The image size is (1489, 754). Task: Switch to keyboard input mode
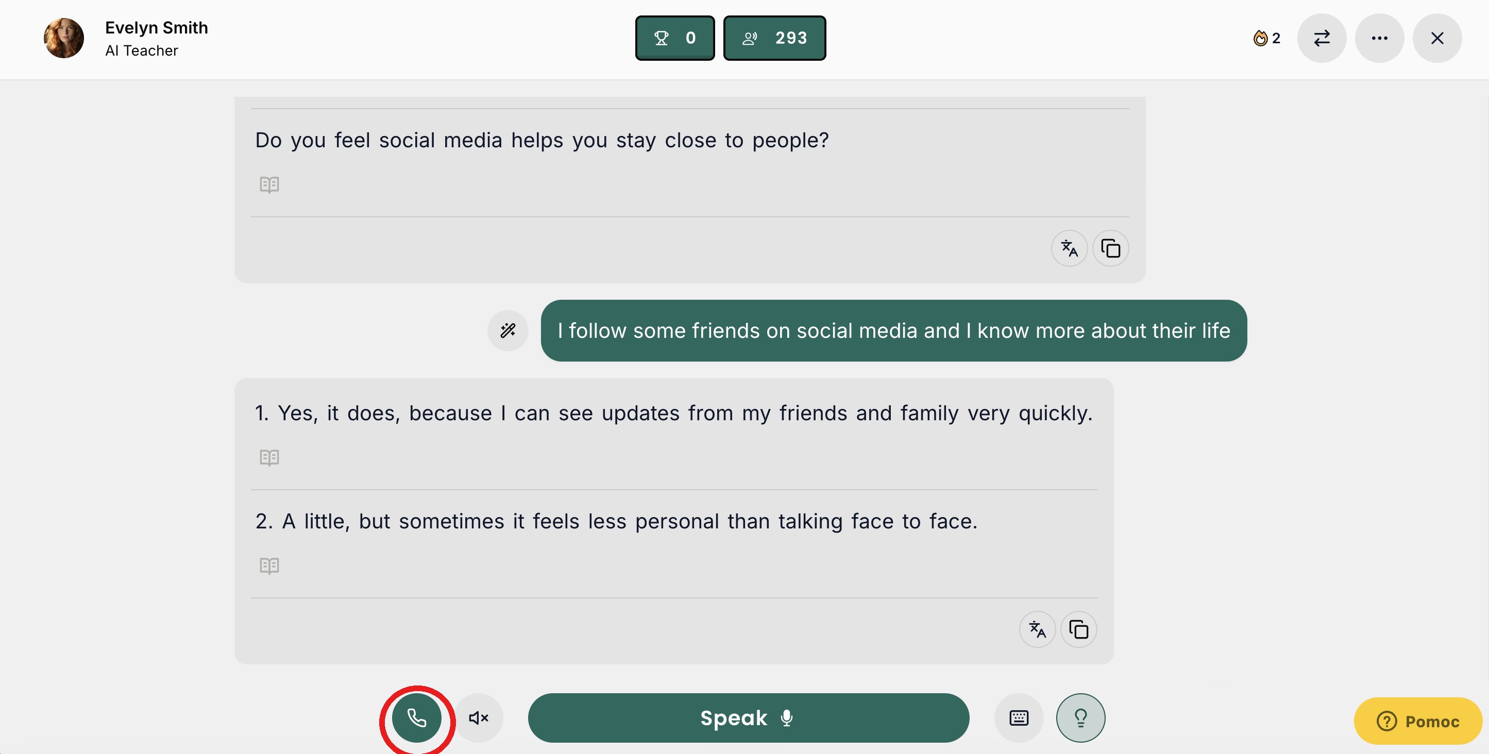[1019, 717]
